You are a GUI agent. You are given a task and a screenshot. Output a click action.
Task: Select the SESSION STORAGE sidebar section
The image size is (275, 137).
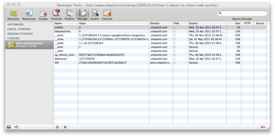tap(20, 34)
